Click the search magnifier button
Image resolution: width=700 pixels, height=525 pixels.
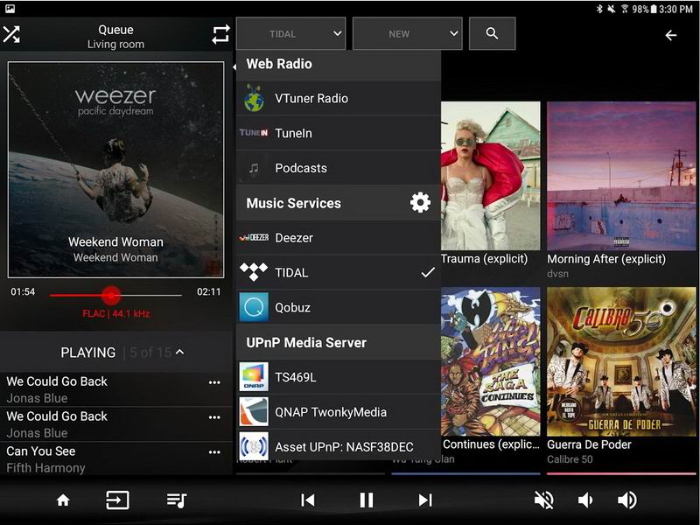(492, 34)
